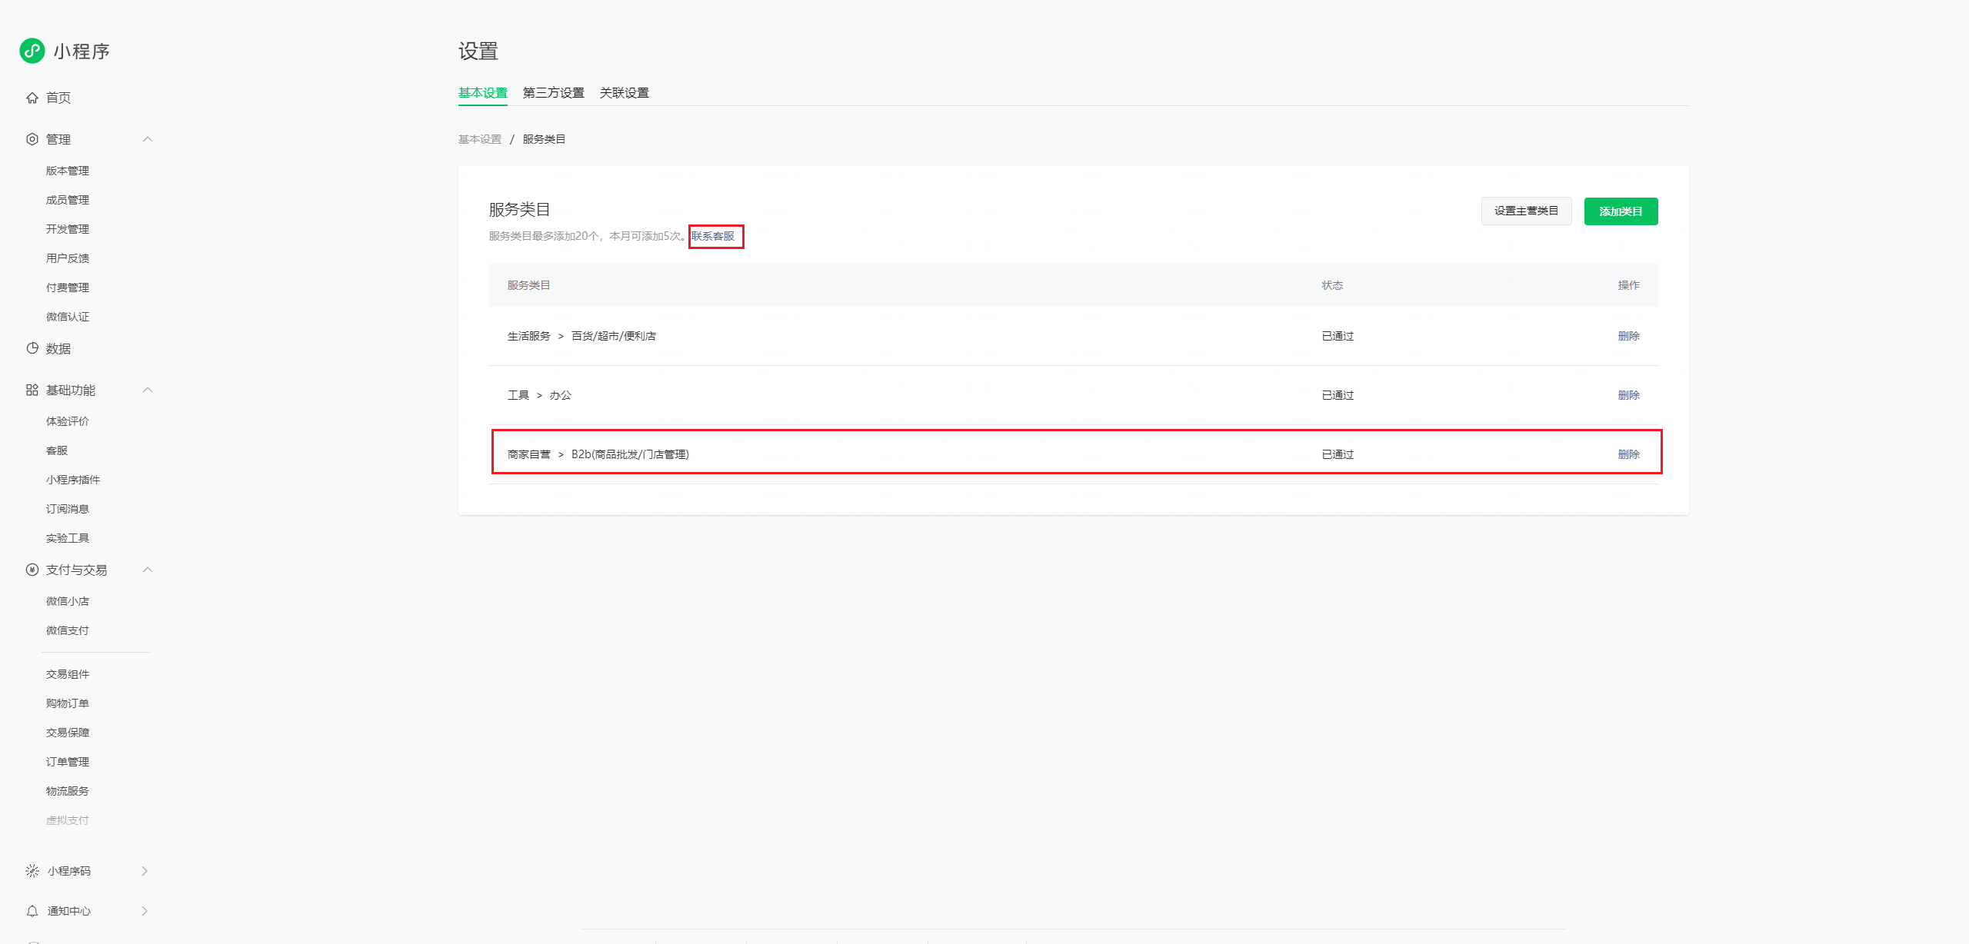Click the 联系客服 link

(x=713, y=236)
